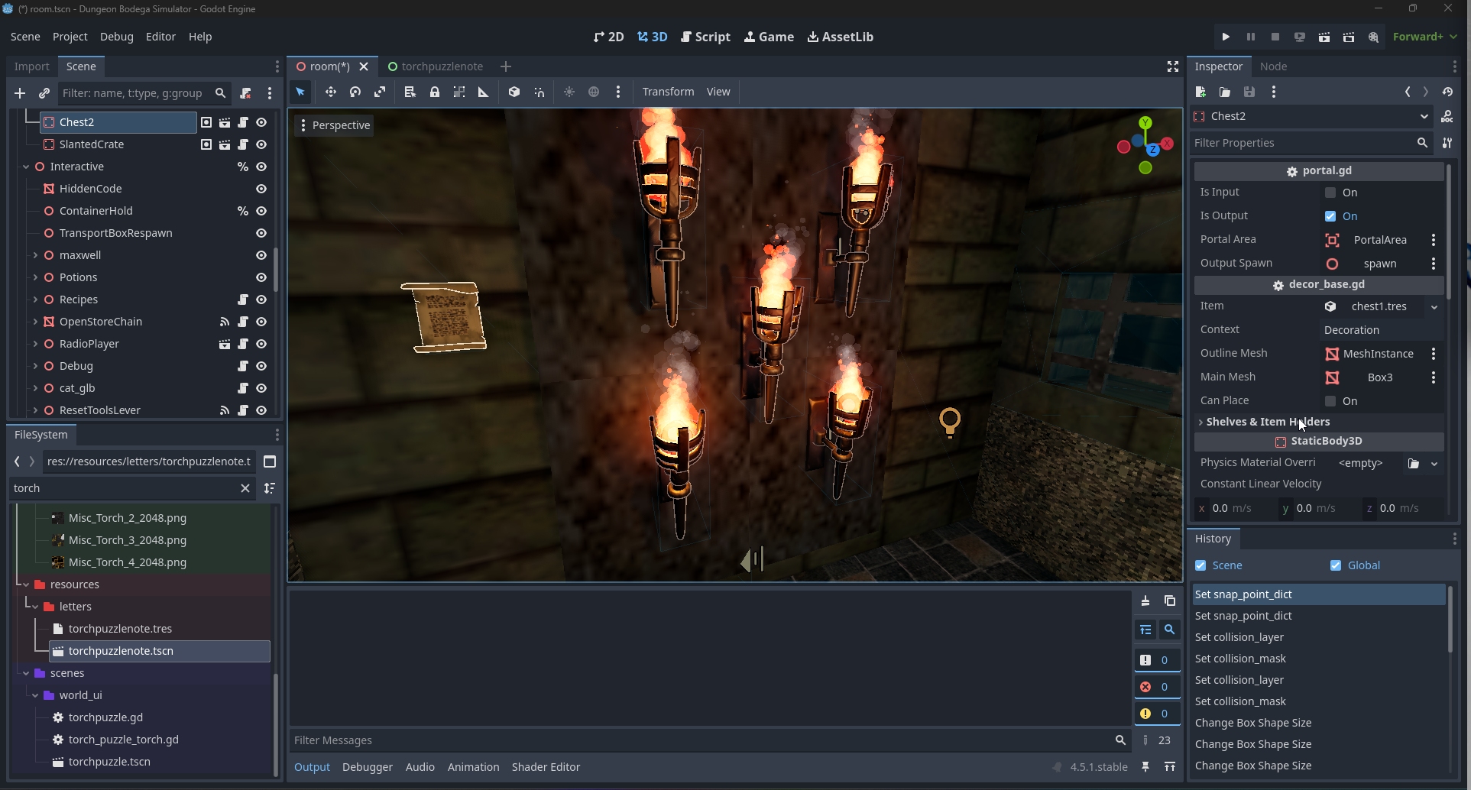
Task: Click the lock selected node icon
Action: 435,92
